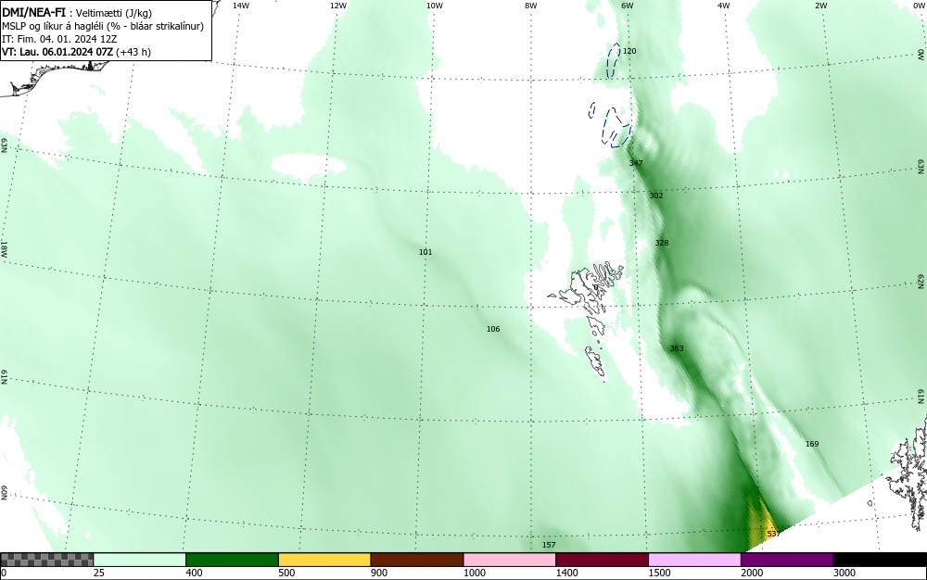Click the "MSLP og líkur á hagléli" line

click(103, 26)
